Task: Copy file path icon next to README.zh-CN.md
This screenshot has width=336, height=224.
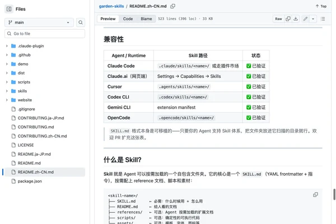Action: pos(172,6)
